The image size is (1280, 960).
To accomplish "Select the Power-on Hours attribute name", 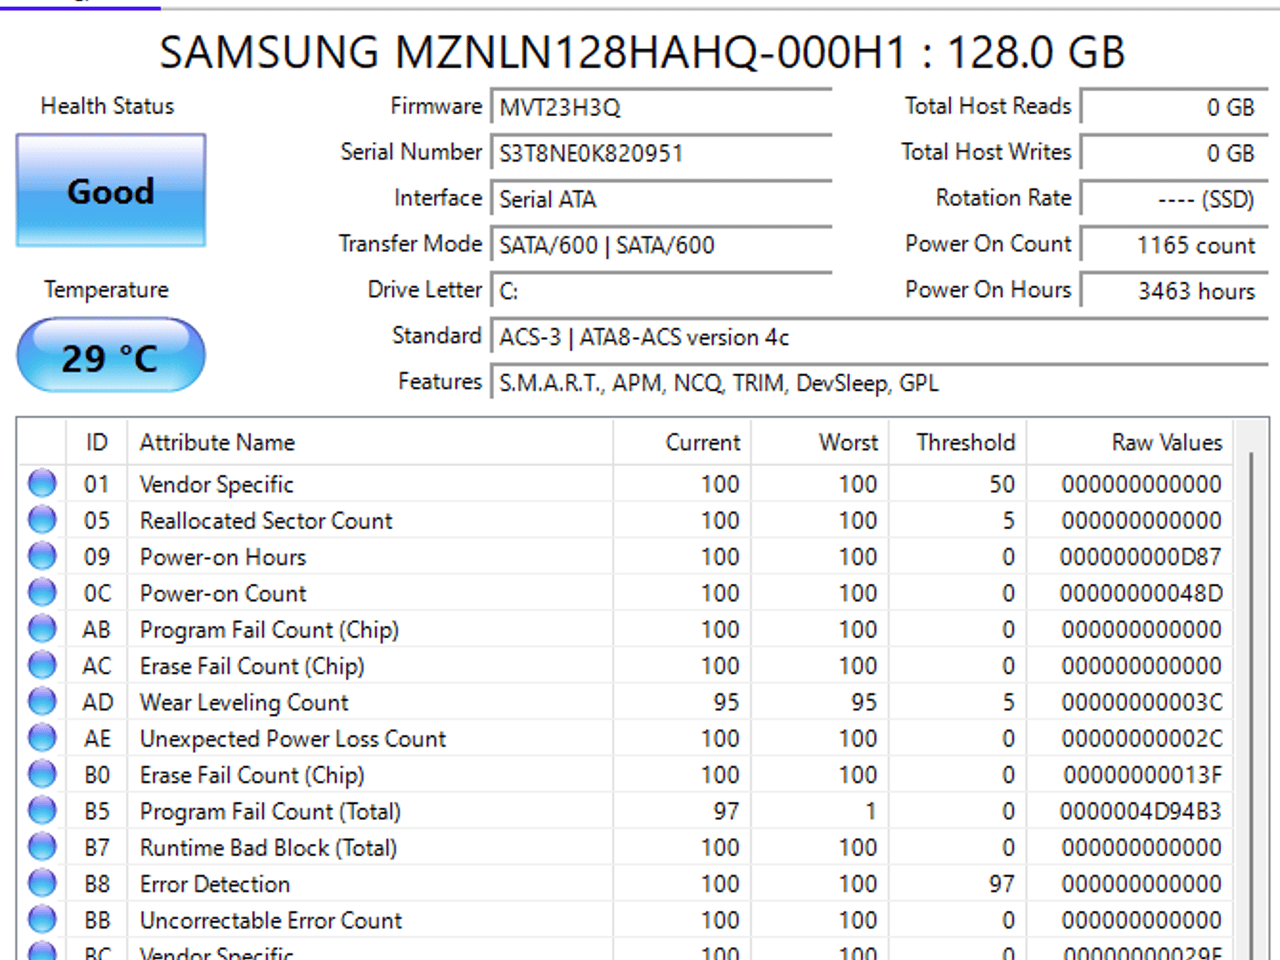I will (223, 556).
